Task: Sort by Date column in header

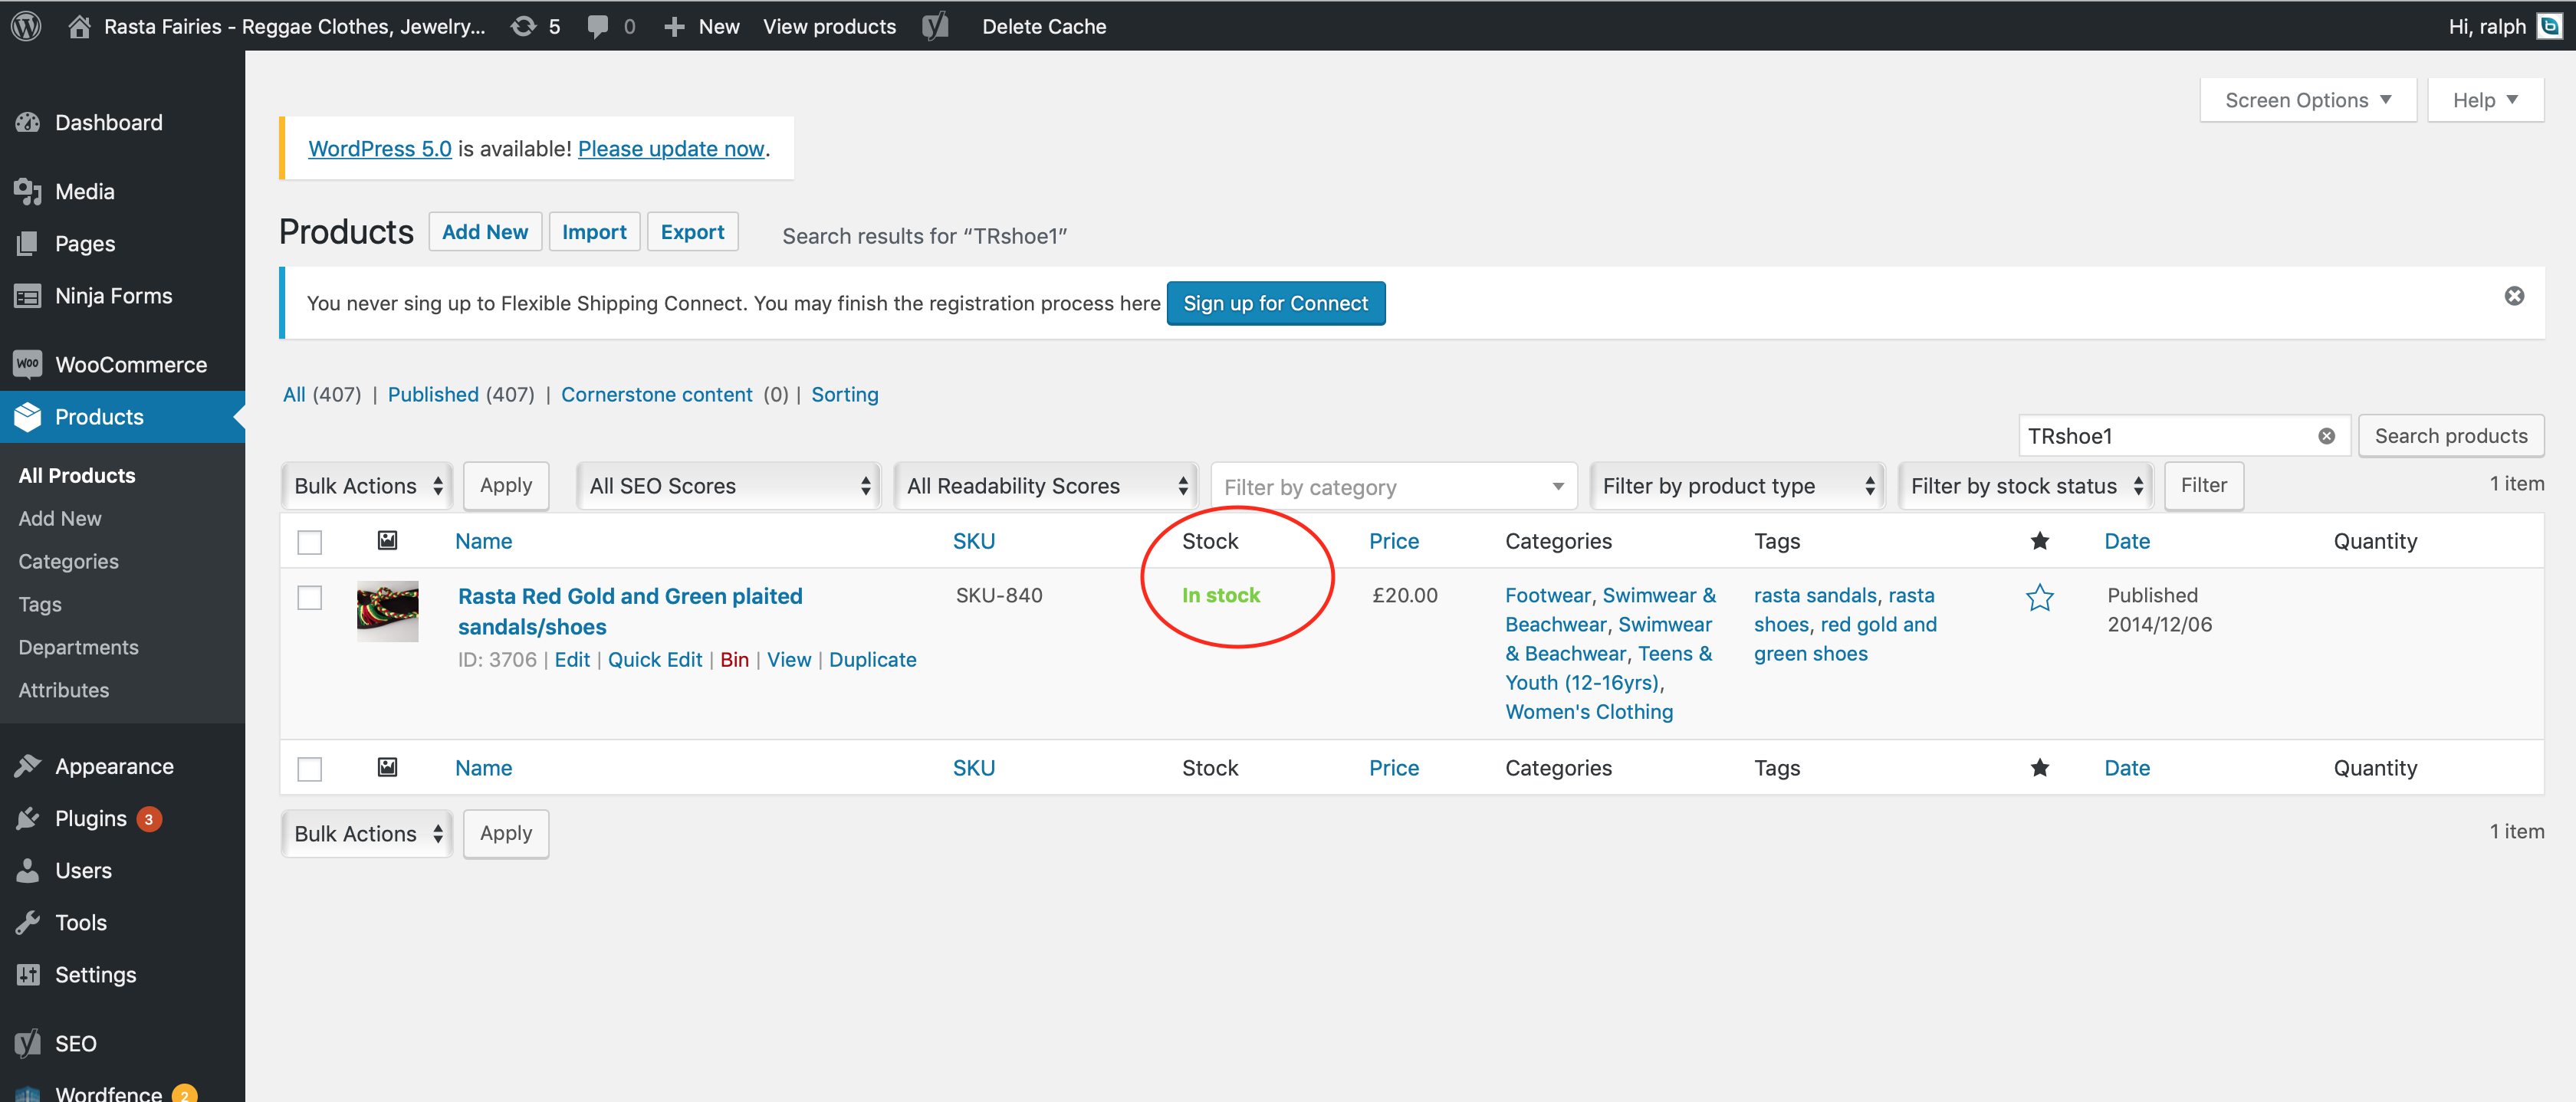Action: pos(2127,541)
